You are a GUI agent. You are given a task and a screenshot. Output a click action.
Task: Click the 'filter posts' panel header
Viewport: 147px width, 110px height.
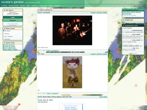(x=13, y=29)
